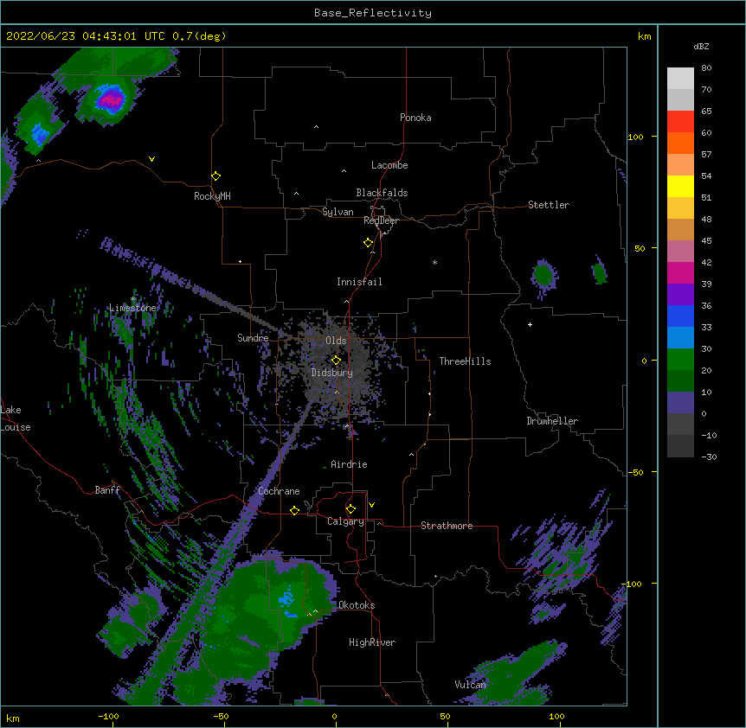Click the Olds town label
Screen dimensions: 746x728
point(336,341)
